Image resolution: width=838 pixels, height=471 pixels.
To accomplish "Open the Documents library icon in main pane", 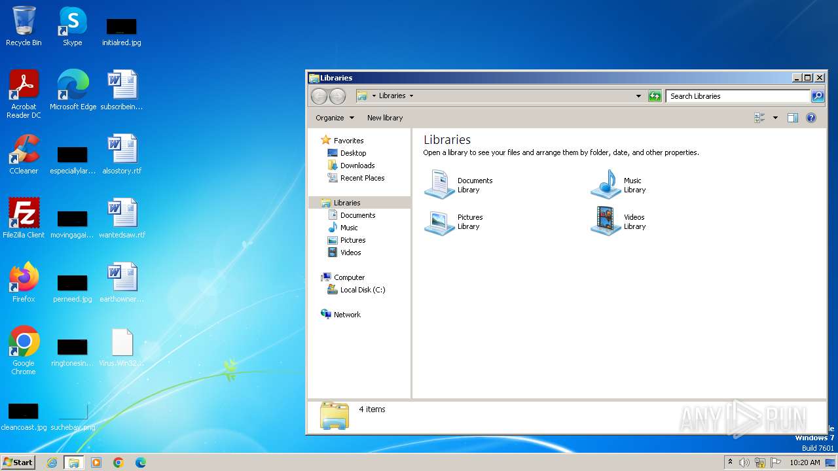I will (439, 184).
